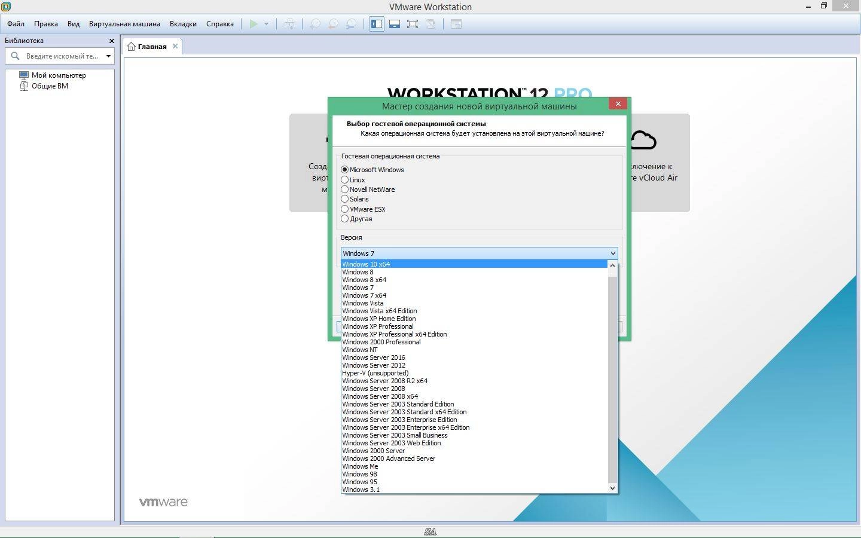Click the version list scrollbar track
The width and height of the screenshot is (861, 538).
(x=612, y=379)
